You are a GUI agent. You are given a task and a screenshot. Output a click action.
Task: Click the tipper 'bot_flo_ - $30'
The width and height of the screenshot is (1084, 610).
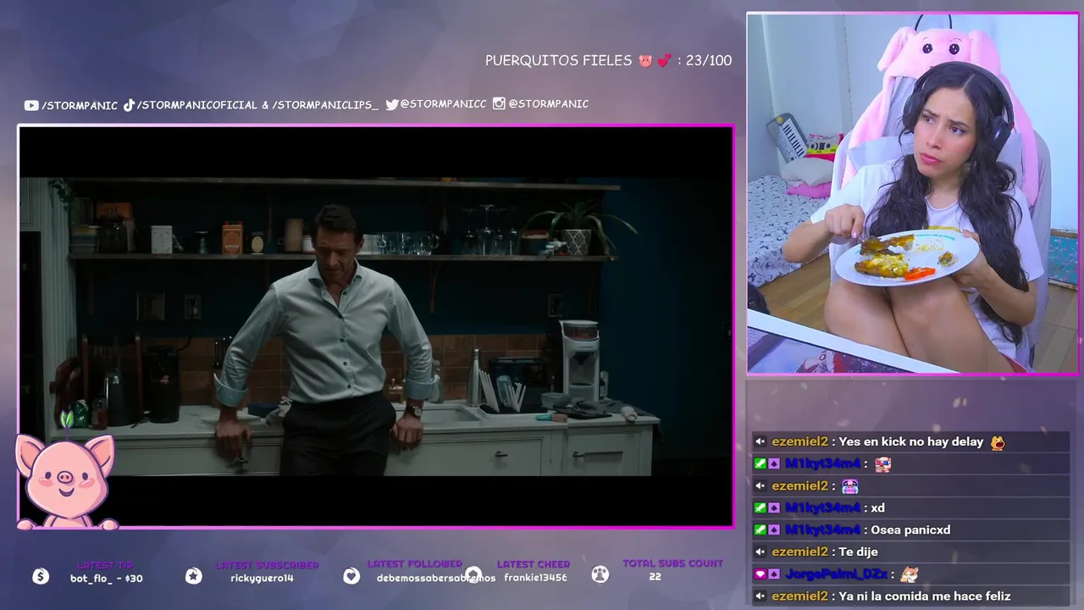[107, 579]
